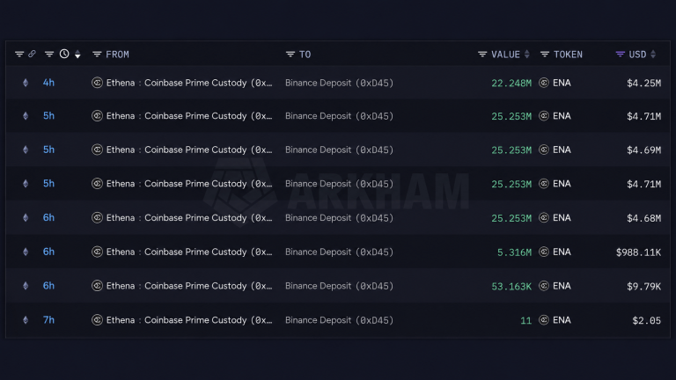Select the $4.25M USD amount
Screen dimensions: 676x380
(x=643, y=84)
